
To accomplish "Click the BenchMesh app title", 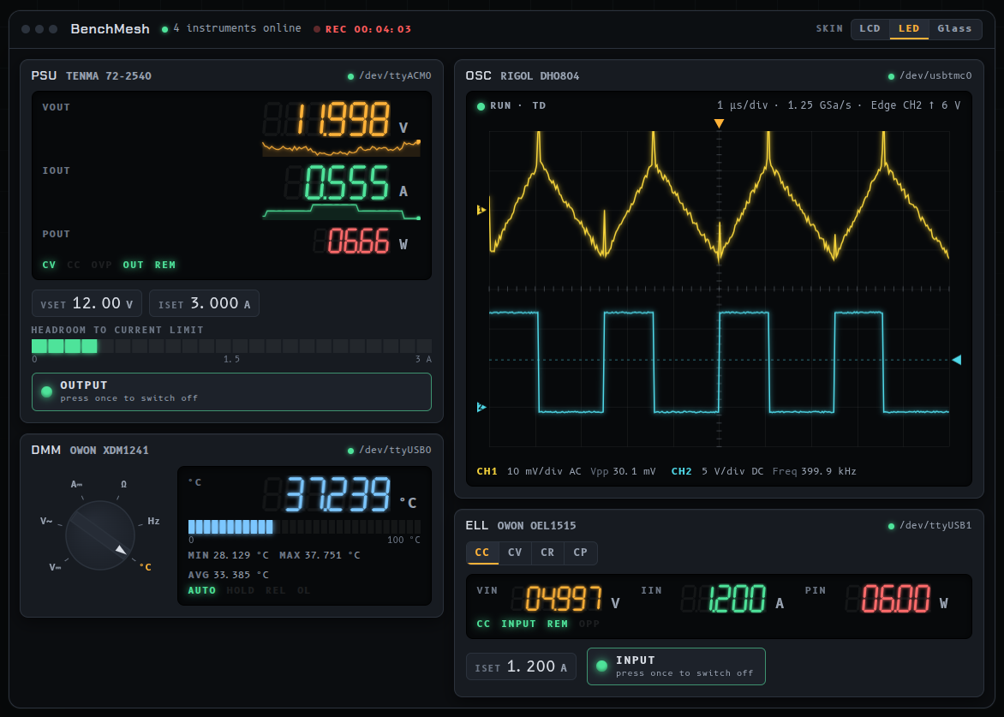I will click(x=111, y=29).
